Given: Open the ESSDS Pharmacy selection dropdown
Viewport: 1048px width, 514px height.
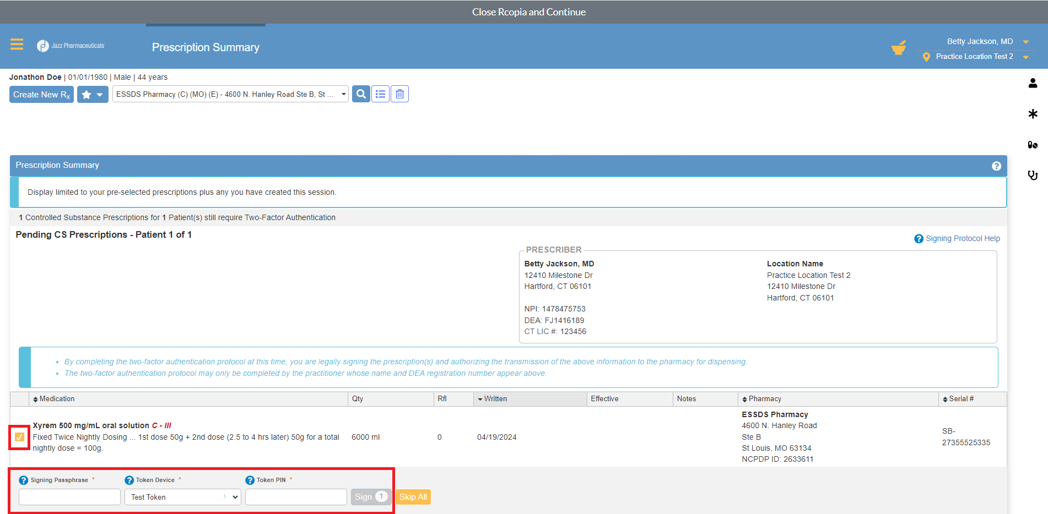Looking at the screenshot, I should pyautogui.click(x=230, y=94).
